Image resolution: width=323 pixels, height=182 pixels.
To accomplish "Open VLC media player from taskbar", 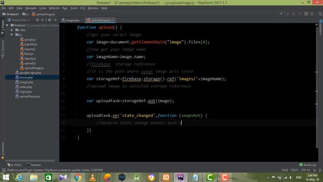I will click(x=92, y=177).
